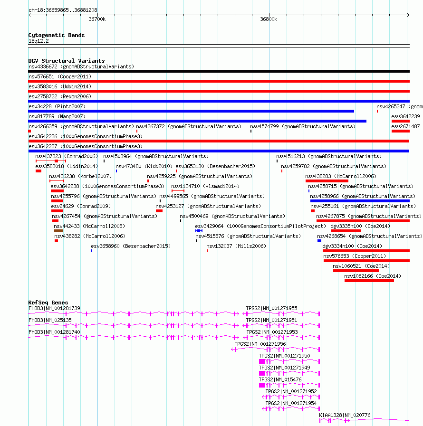Click nsv4259225 gnomAD variant label
Screen dimensions: 423x426
click(200, 176)
